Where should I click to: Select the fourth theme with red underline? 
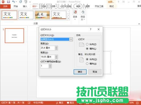59,15
